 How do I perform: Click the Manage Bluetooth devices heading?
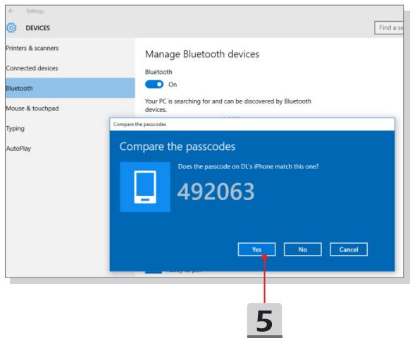202,54
